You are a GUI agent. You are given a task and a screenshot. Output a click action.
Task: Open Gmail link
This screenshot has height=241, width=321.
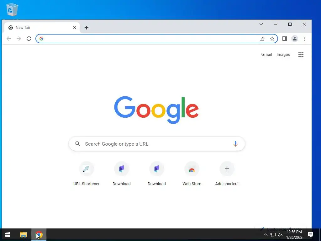coord(266,55)
